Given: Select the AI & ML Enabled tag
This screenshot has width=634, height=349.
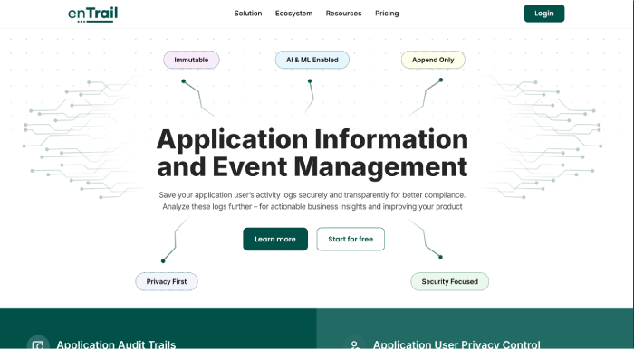Looking at the screenshot, I should [x=312, y=60].
